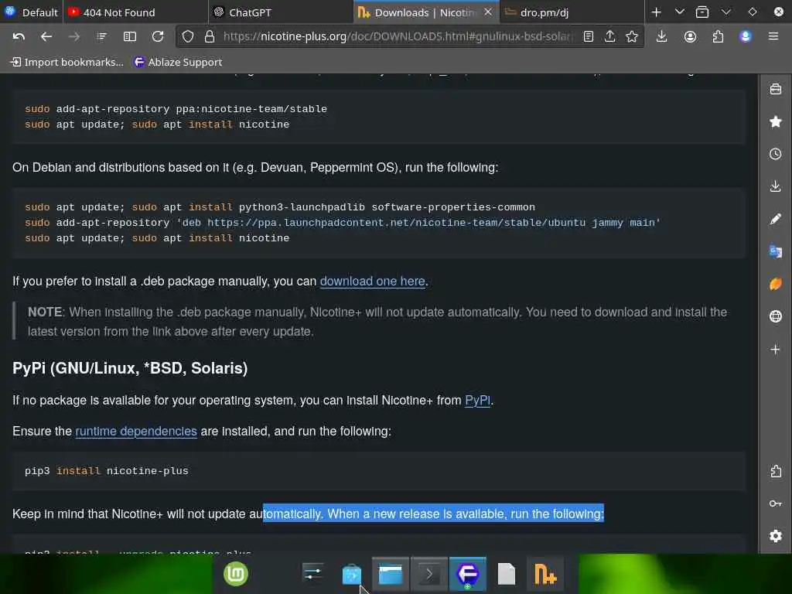This screenshot has width=792, height=594.
Task: Switch to the Default workspace
Action: coord(31,12)
